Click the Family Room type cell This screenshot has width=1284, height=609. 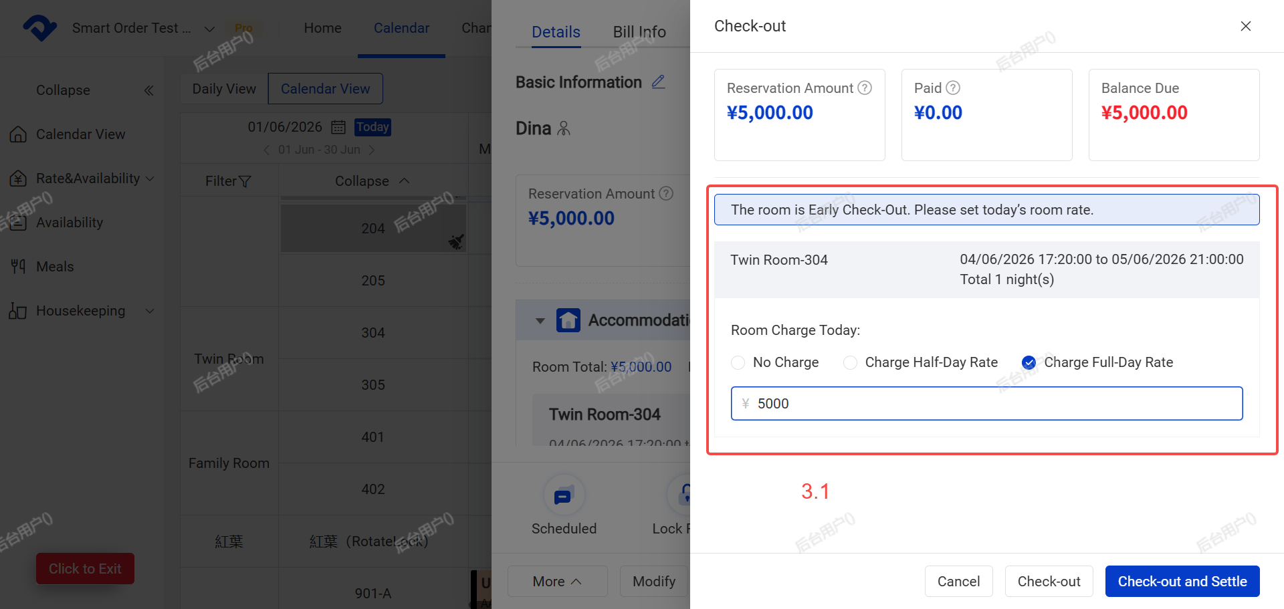point(229,463)
